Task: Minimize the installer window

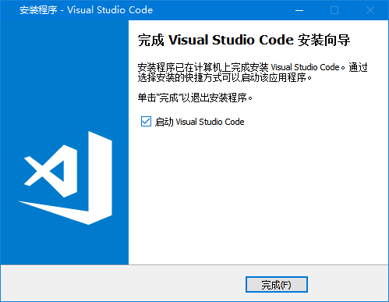Action: coord(299,10)
